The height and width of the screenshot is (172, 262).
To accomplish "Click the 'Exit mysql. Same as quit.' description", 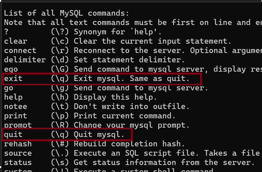I will tap(131, 79).
